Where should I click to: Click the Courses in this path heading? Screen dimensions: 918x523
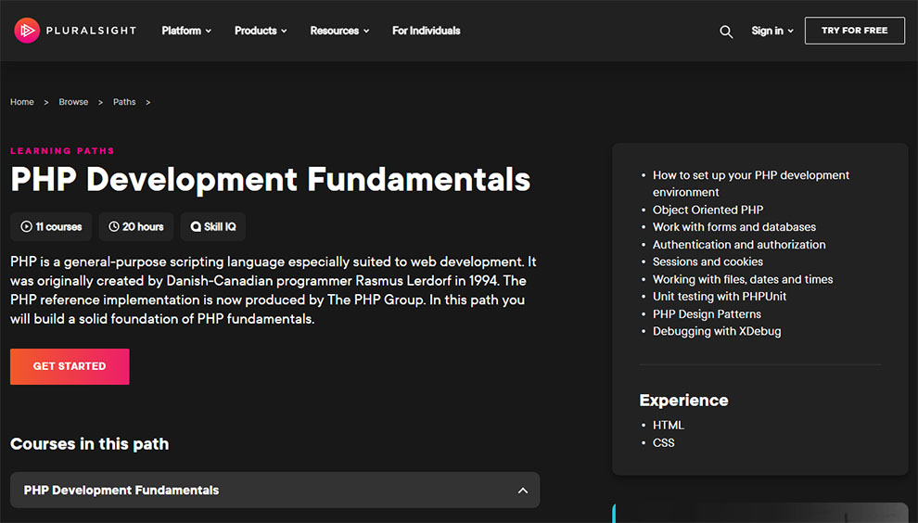click(90, 444)
